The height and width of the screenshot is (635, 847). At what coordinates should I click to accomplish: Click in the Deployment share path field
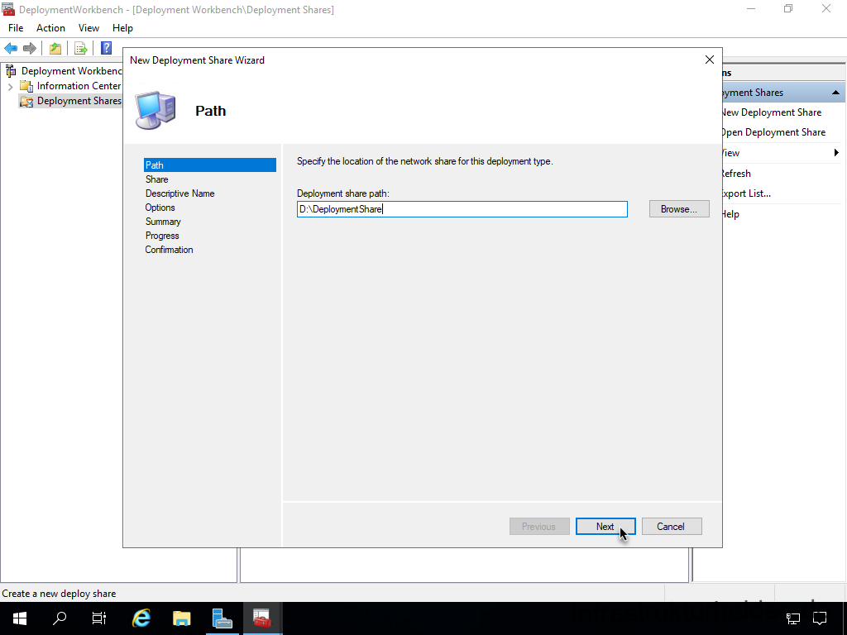pyautogui.click(x=462, y=209)
